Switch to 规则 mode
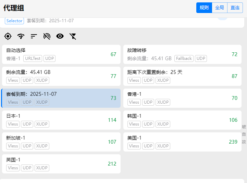The height and width of the screenshot is (183, 247). click(204, 8)
